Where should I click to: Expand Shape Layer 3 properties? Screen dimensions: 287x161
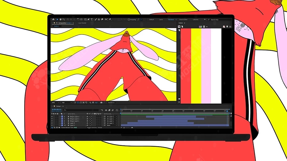click(60, 117)
